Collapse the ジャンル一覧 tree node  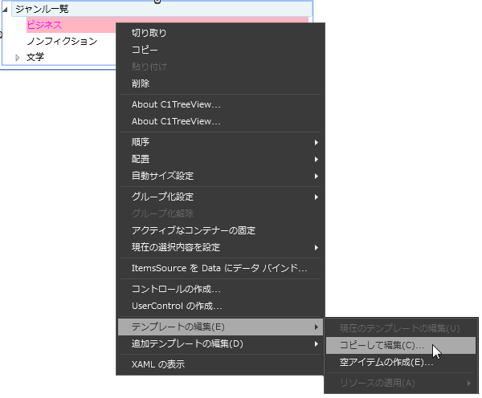7,9
